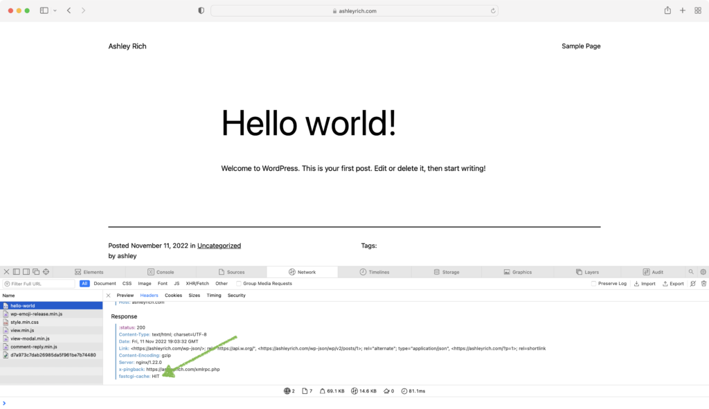This screenshot has height=409, width=709.
Task: Click the circle-slash icon to clear network log
Action: tap(692, 284)
